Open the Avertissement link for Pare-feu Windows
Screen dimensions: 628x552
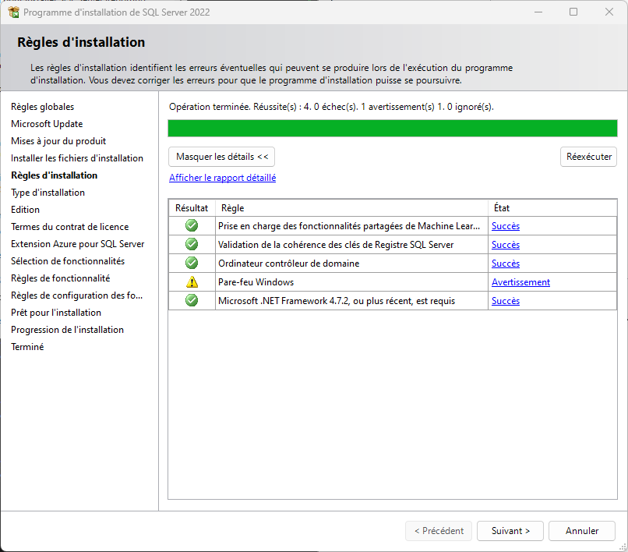pos(520,282)
